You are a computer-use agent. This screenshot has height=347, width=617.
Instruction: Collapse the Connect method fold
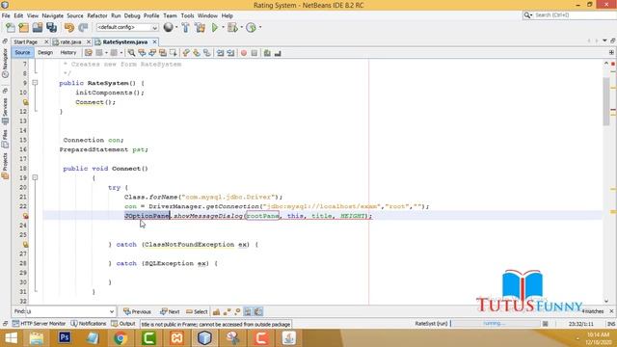coord(35,177)
